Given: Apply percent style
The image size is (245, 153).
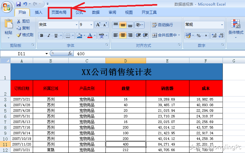Looking at the screenshot, I should click(x=198, y=36).
